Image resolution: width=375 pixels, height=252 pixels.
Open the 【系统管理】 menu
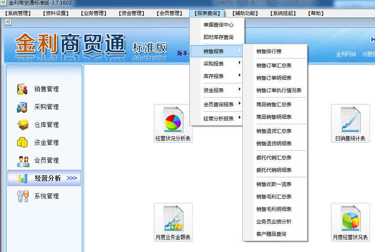(x=18, y=13)
